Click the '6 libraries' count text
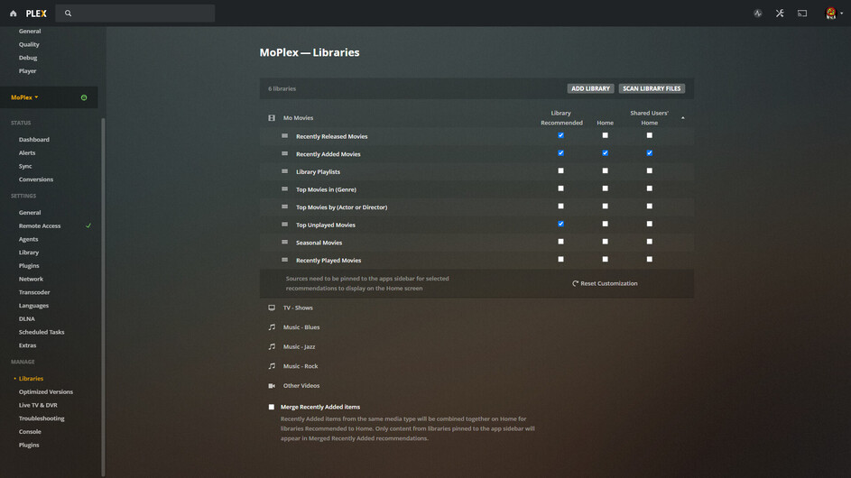The image size is (851, 478). click(x=282, y=88)
